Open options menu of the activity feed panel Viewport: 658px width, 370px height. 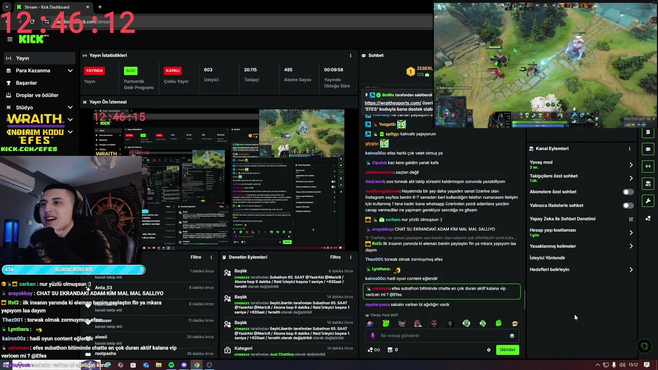[211, 257]
